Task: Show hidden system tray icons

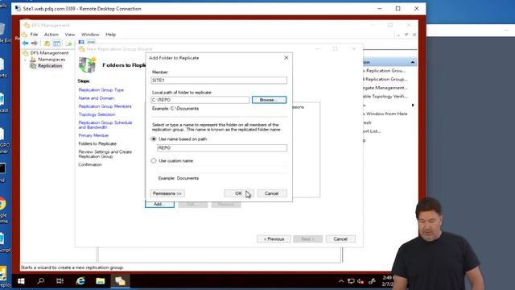Action: (341, 281)
